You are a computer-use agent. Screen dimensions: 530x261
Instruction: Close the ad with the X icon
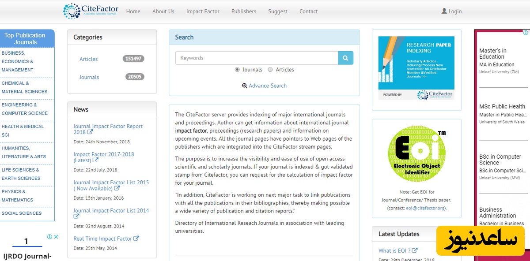pos(56,237)
